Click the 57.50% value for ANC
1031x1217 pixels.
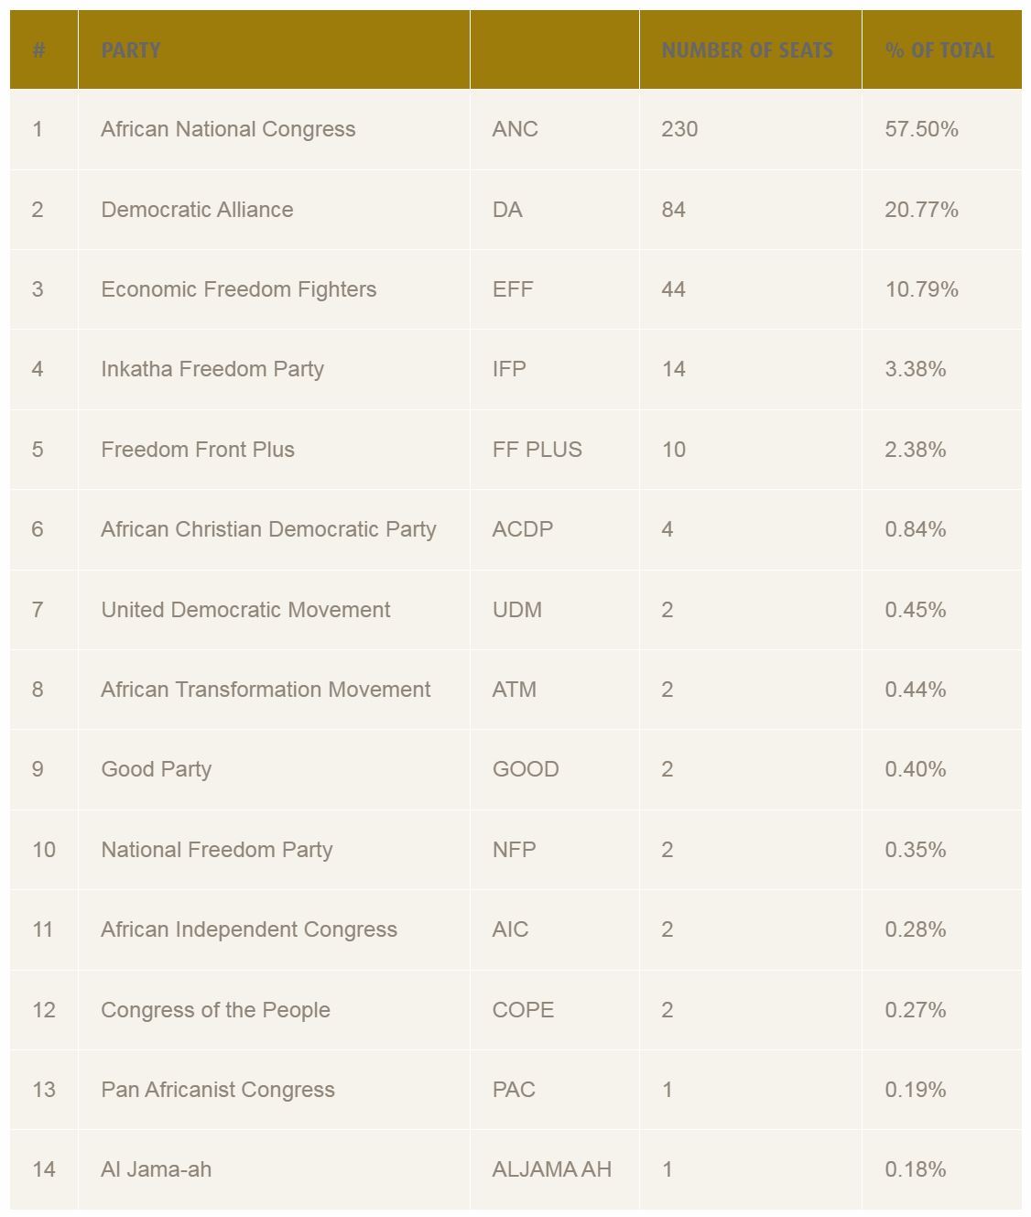(921, 129)
